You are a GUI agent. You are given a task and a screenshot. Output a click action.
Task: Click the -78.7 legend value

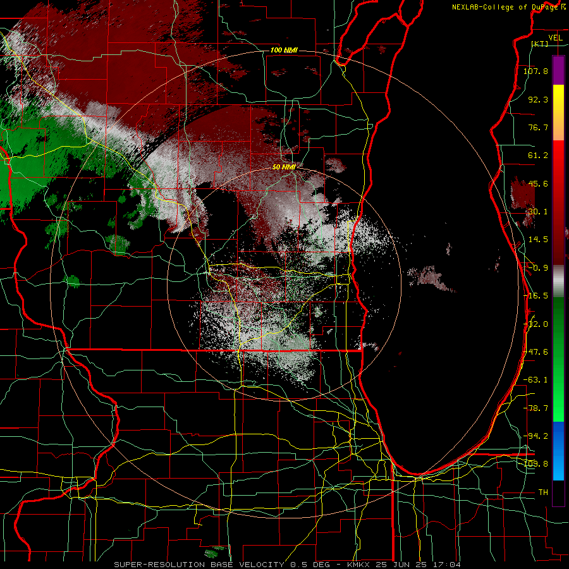[x=536, y=408]
